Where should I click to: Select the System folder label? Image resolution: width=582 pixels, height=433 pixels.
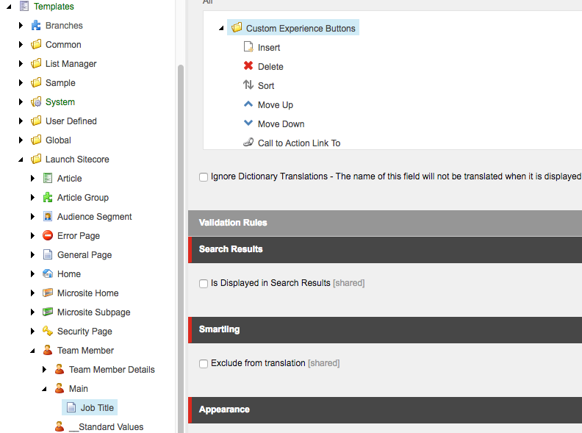coord(60,101)
